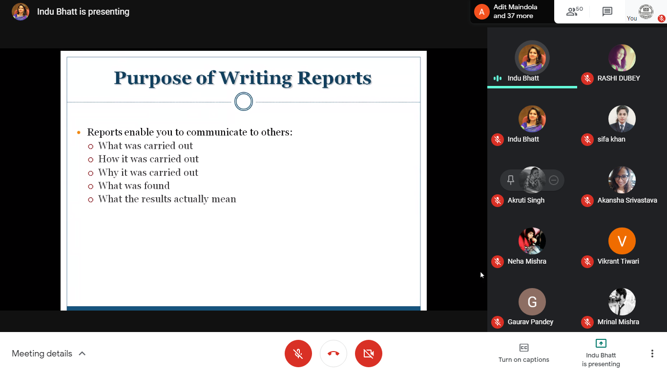Click the red hang up call button
Viewport: 667px width, 375px height.
coord(333,354)
